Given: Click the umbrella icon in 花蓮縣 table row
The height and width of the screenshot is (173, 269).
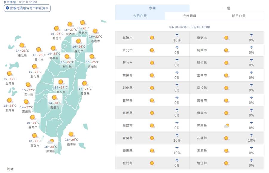Looking at the screenshot, I should click(x=251, y=135).
